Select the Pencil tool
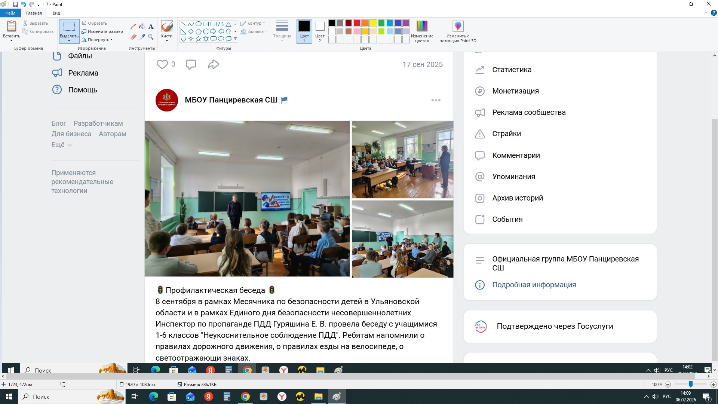The width and height of the screenshot is (718, 404). 133,26
